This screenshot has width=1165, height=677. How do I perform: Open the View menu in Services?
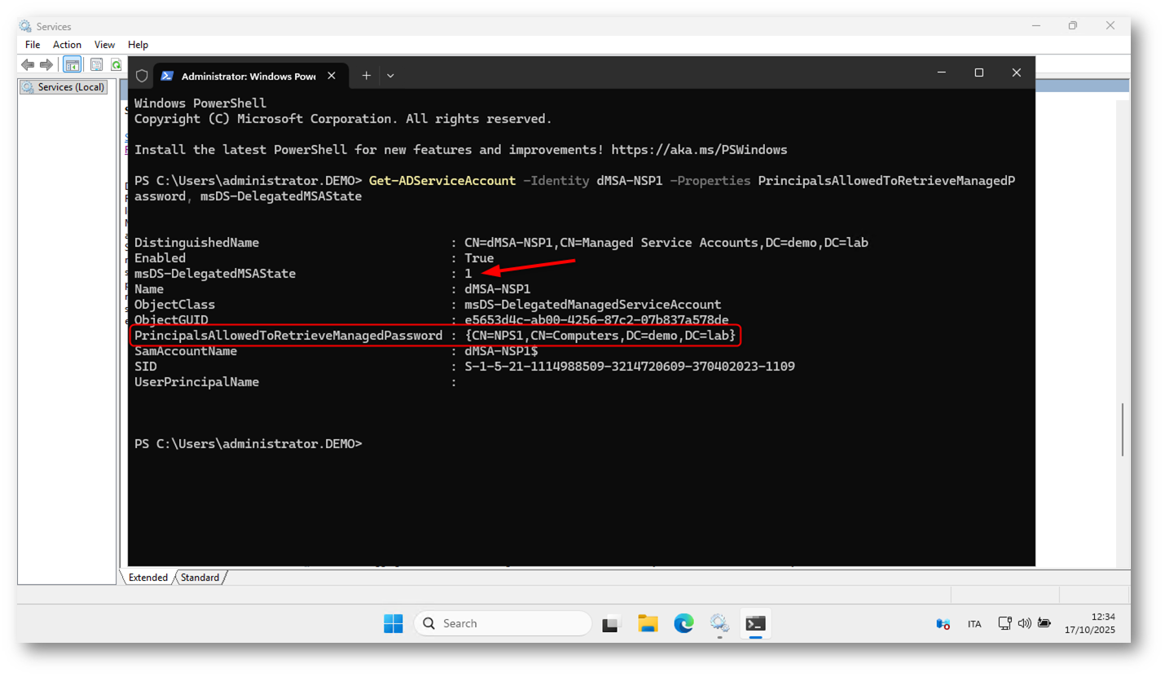105,45
